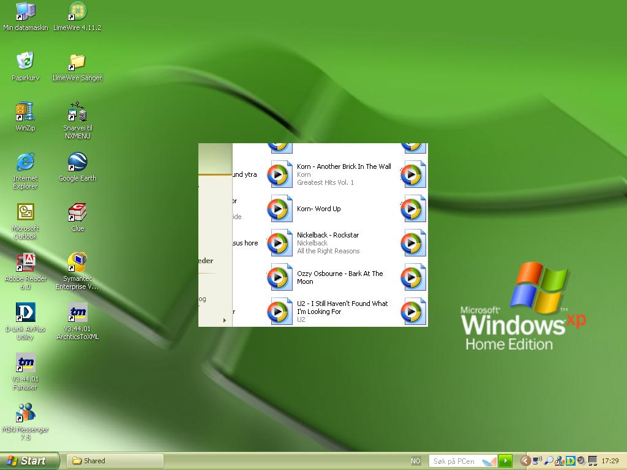Viewport: 627px width, 470px height.
Task: Click the Shared taskbar window button
Action: point(116,461)
